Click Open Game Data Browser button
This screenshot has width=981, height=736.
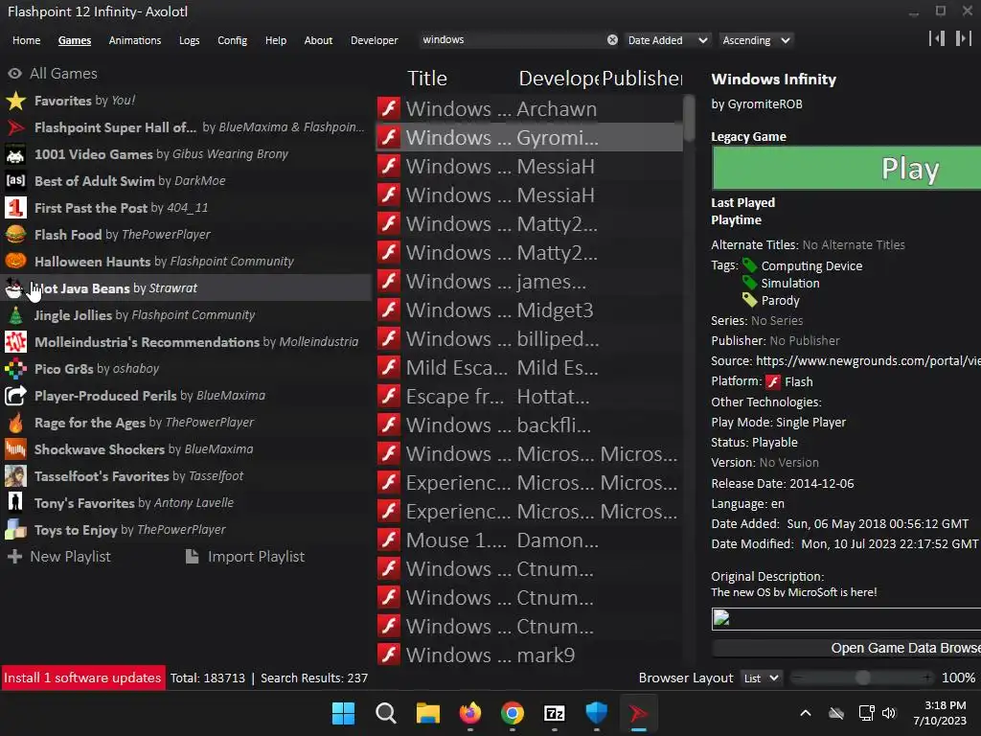pos(846,649)
